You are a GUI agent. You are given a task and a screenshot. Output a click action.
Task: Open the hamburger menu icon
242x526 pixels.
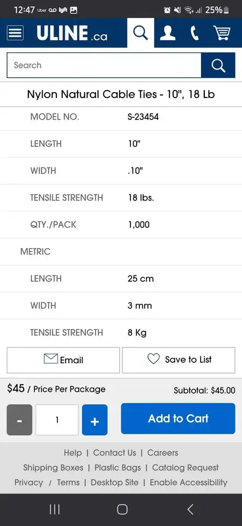pyautogui.click(x=15, y=33)
